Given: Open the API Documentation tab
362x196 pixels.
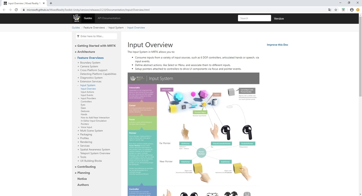Looking at the screenshot, I should coord(109,18).
